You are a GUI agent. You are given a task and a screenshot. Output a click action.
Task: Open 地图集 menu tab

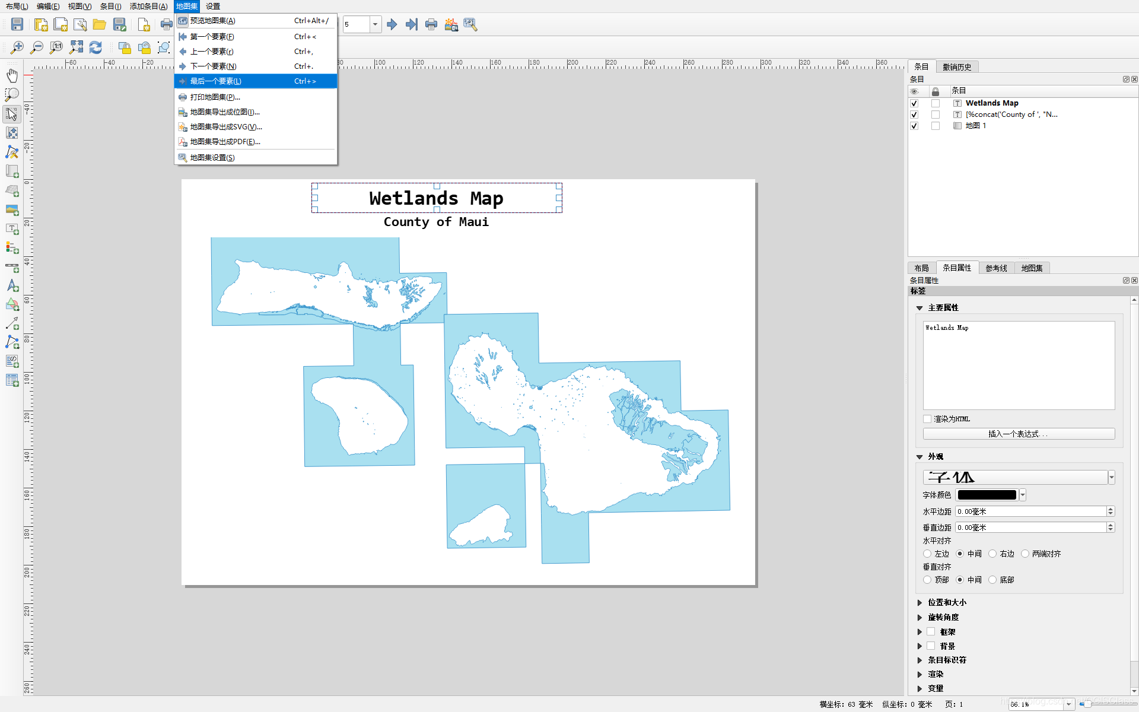coord(184,6)
